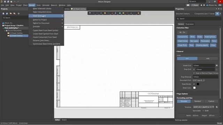Select the Custom formatting button
This screenshot has width=223, height=125.
pyautogui.click(x=211, y=101)
